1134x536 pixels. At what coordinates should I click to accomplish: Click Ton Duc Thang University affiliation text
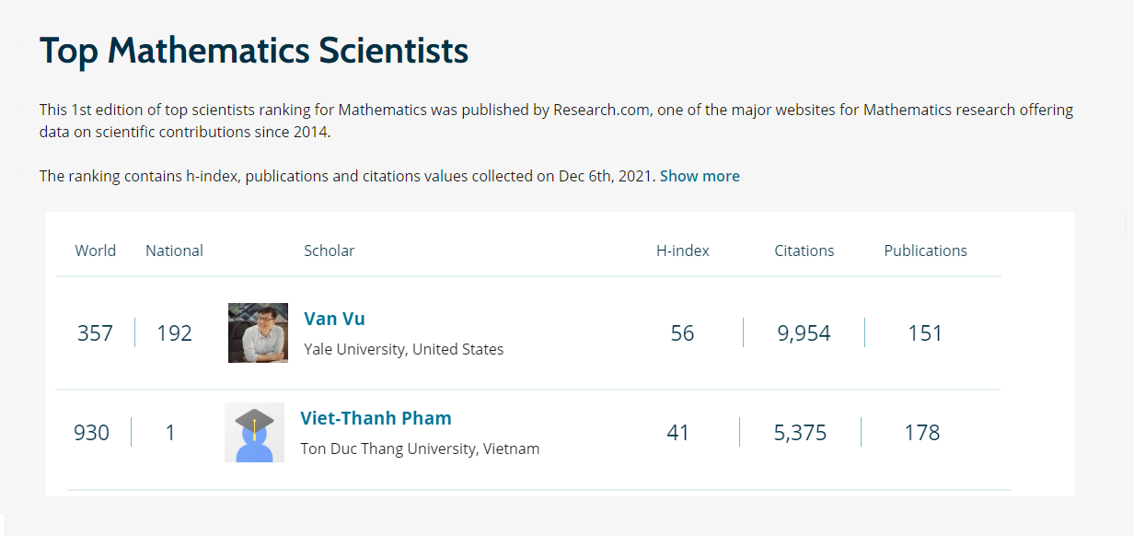pyautogui.click(x=420, y=449)
